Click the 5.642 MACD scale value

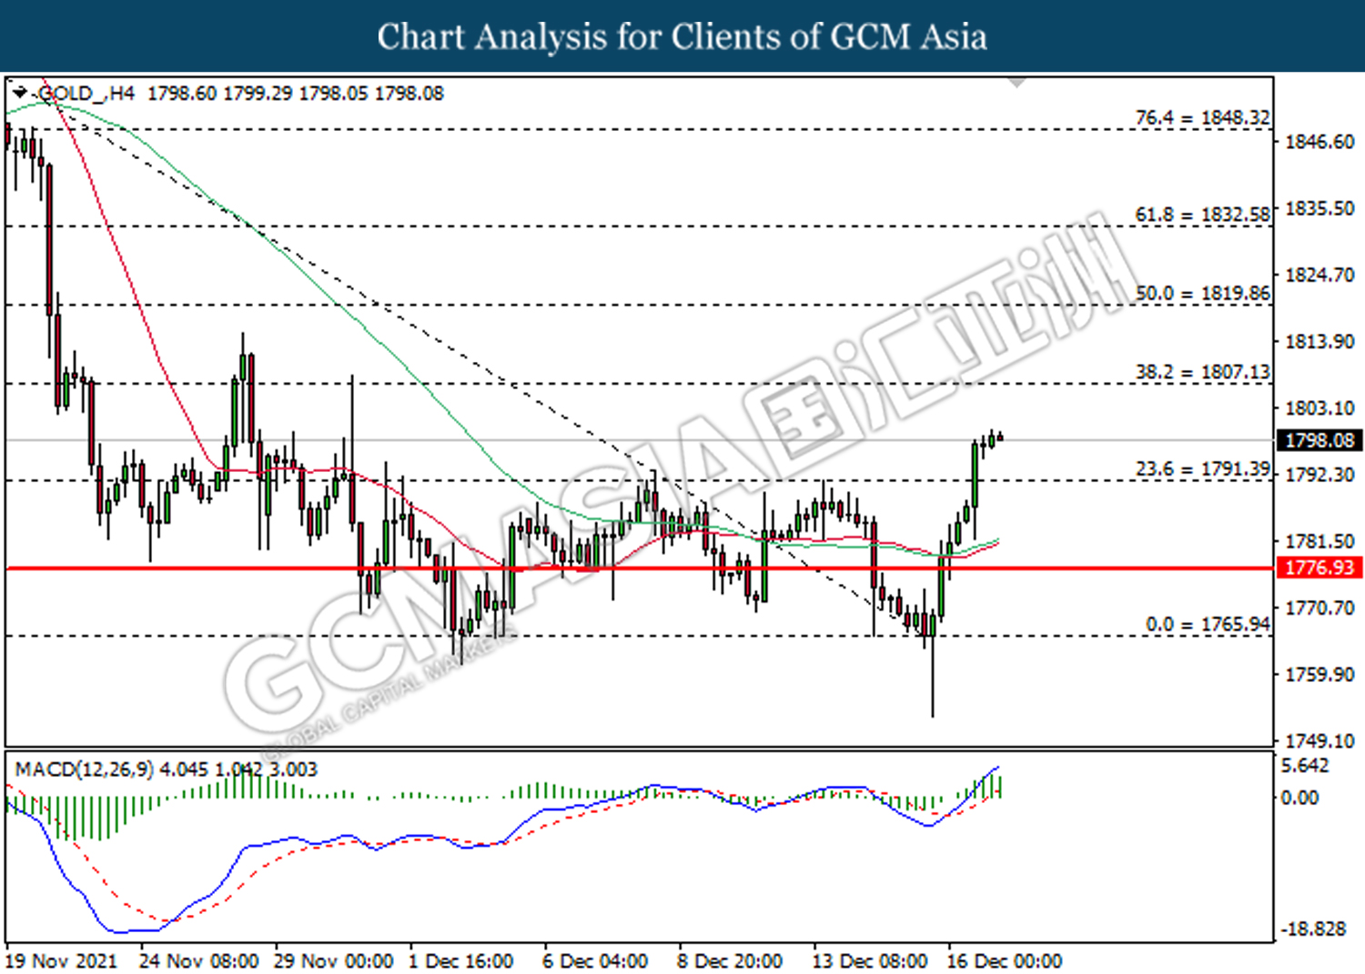pos(1305,766)
